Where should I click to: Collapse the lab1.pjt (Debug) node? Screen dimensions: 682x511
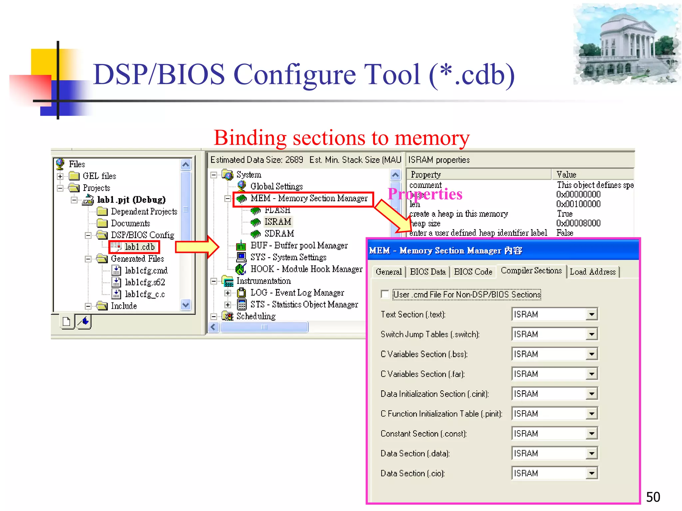[x=75, y=200]
